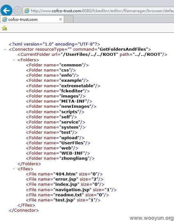The image size is (174, 221).
Task: Click the browser Forward arrow button
Action: (x=17, y=11)
